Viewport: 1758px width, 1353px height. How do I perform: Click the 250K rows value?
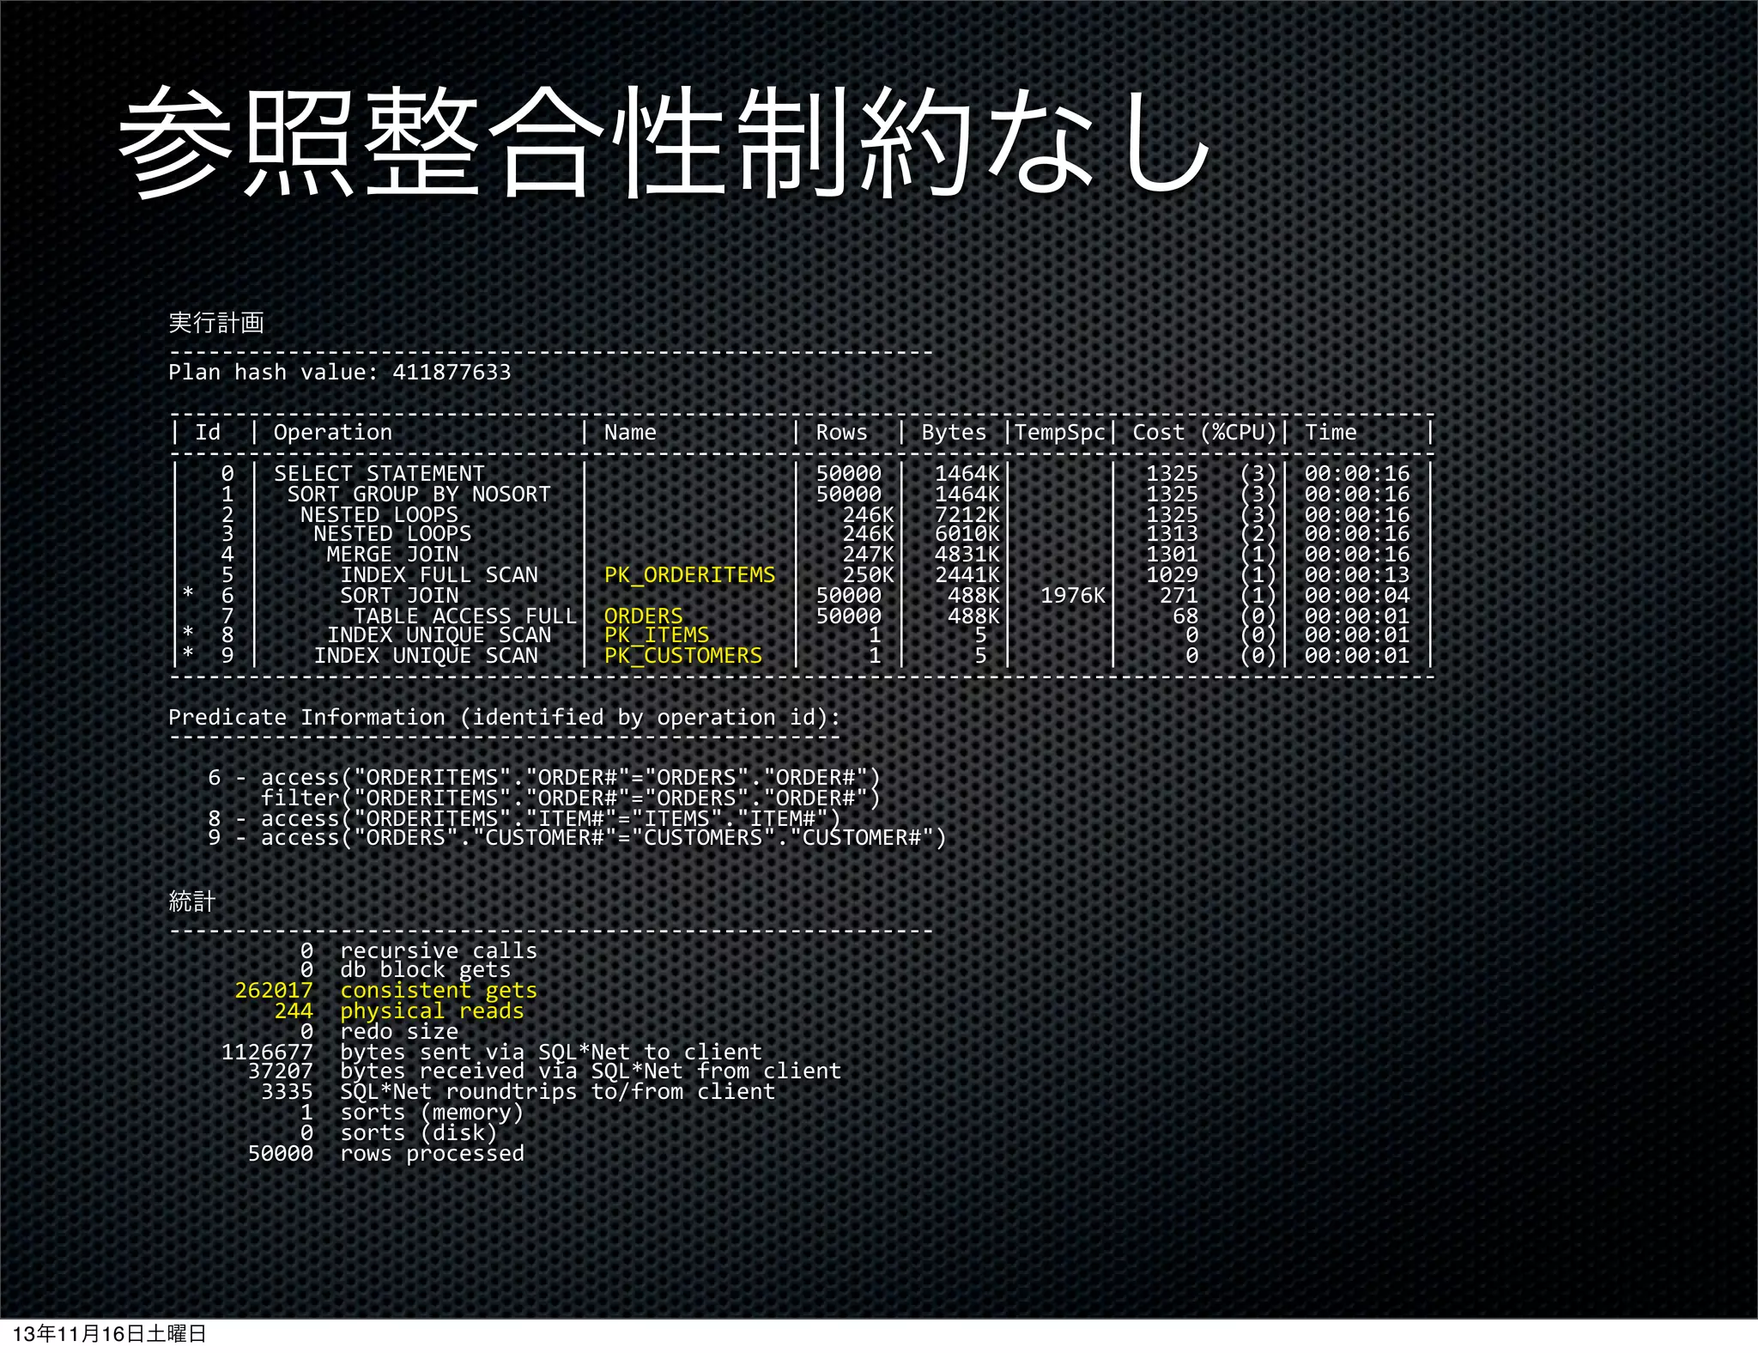pyautogui.click(x=868, y=574)
